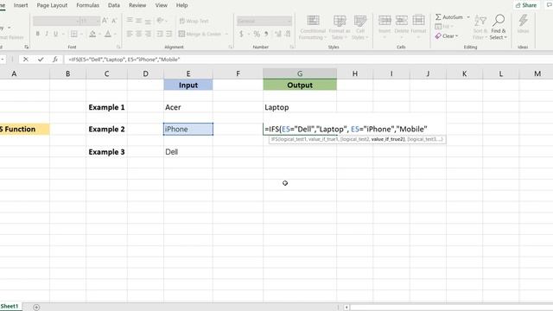Screen dimensions: 553x311
Task: Confirm the formula with the checkmark
Action: coord(41,60)
